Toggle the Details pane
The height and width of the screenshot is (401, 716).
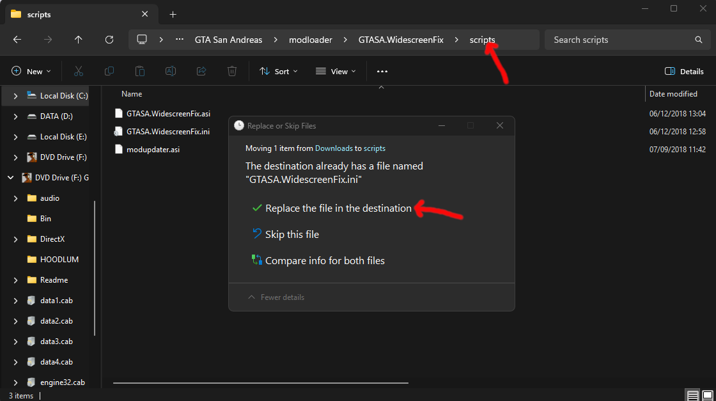684,71
